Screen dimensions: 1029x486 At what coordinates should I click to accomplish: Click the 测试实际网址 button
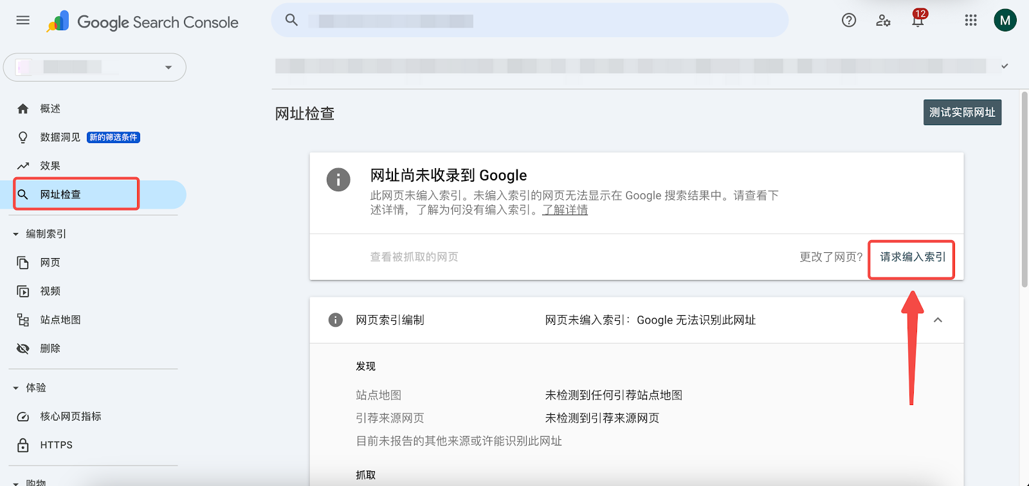[962, 112]
